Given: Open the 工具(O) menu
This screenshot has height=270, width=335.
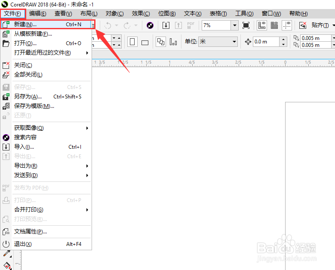Looking at the screenshot, I should tap(244, 14).
